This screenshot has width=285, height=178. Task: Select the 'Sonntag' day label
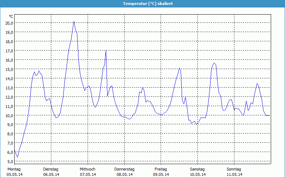click(234, 169)
